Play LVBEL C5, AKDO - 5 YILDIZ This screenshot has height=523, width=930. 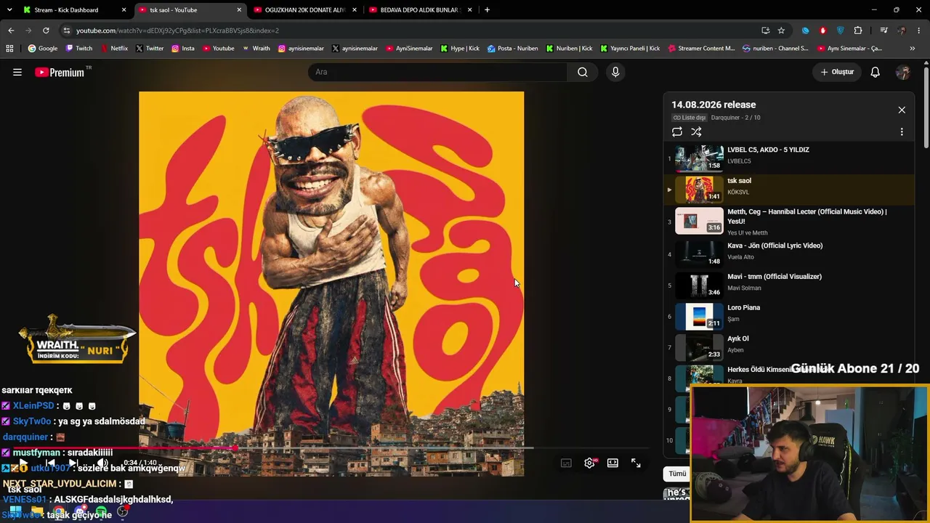pos(790,158)
